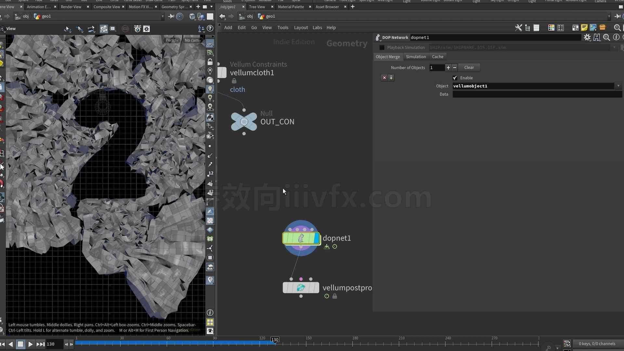Open parameter gear settings menu
The height and width of the screenshot is (351, 624).
click(587, 37)
